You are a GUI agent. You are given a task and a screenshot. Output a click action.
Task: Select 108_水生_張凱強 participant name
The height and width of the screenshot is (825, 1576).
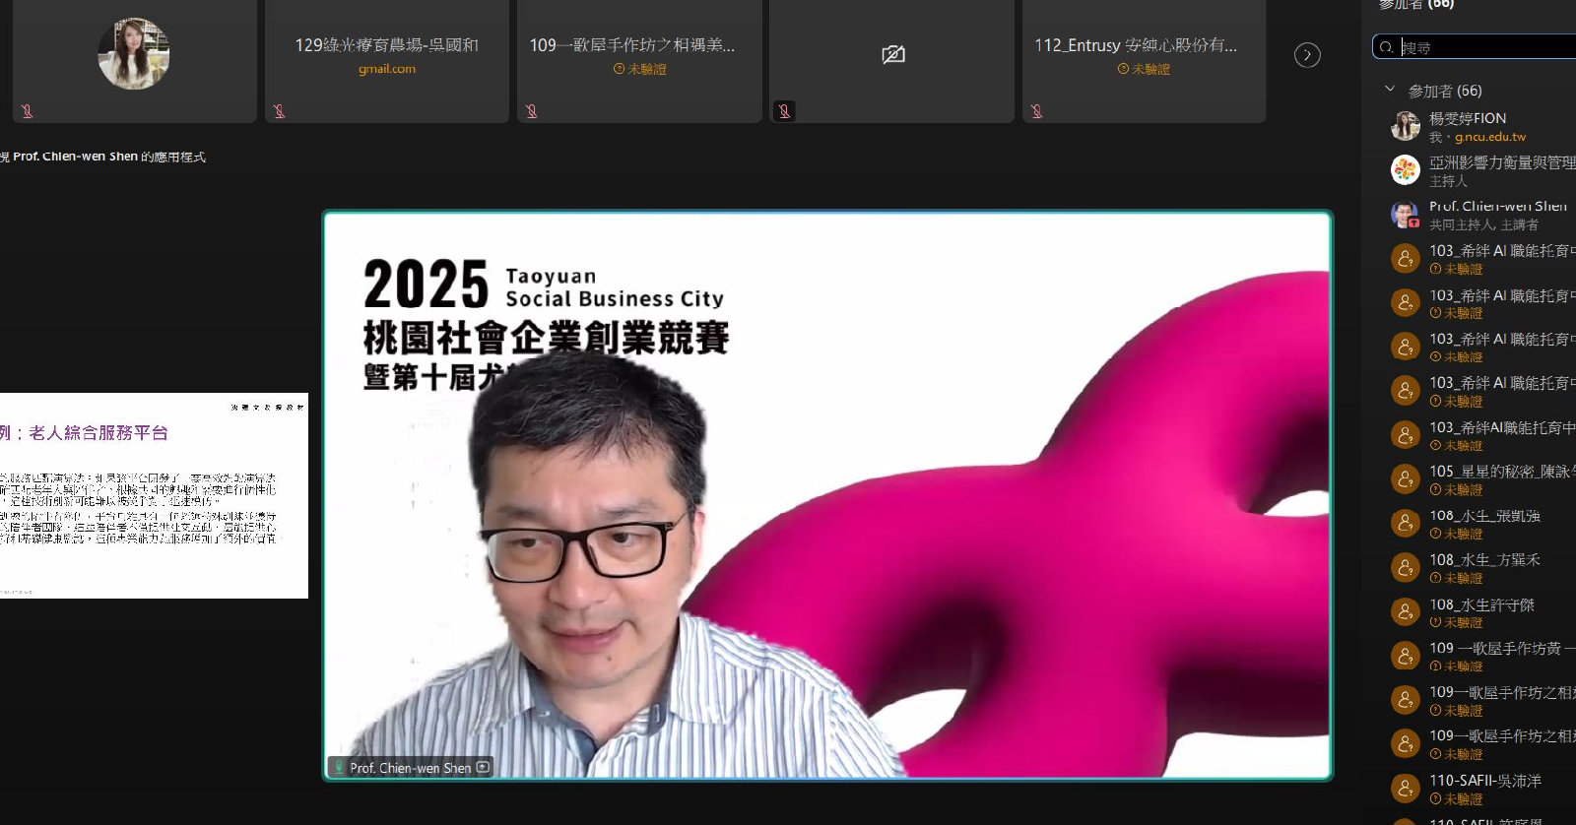click(1484, 516)
